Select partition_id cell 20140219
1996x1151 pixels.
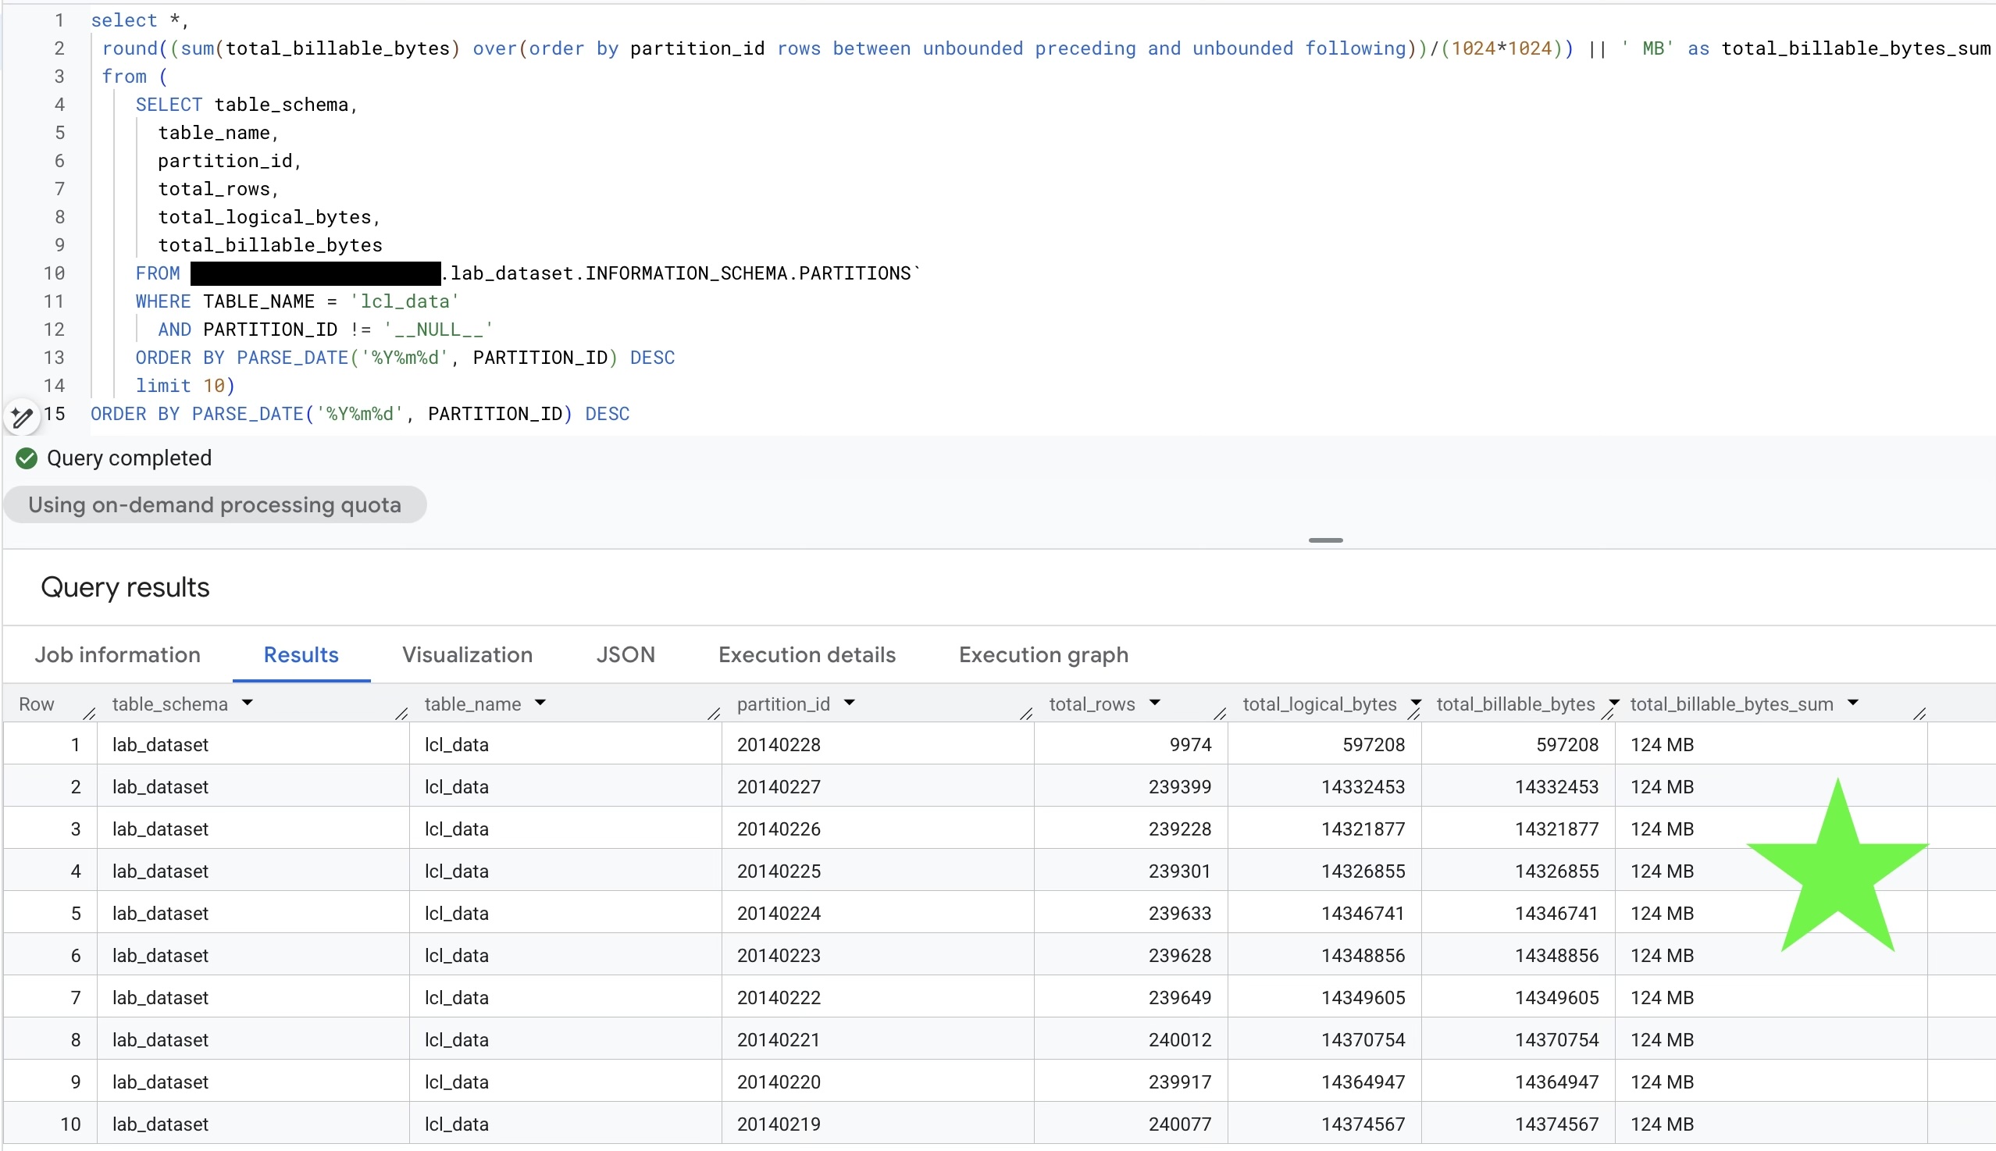click(878, 1124)
